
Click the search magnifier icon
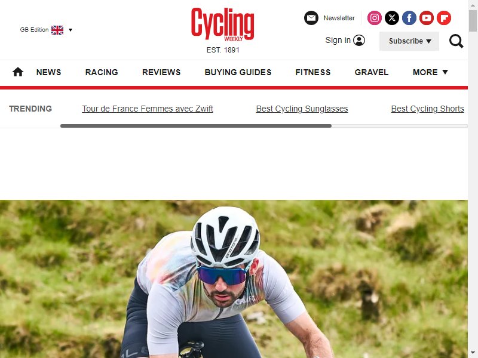point(456,41)
